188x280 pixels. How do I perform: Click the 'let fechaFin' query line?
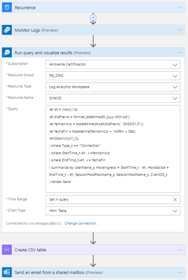click(92, 131)
